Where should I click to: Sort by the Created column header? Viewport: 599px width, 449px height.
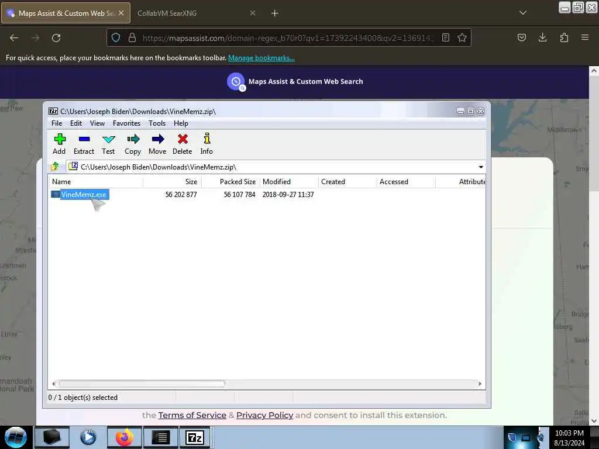(x=347, y=182)
